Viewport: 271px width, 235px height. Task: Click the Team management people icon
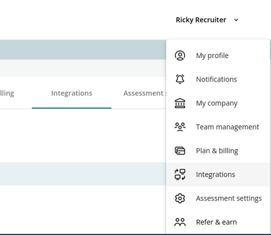tap(180, 127)
